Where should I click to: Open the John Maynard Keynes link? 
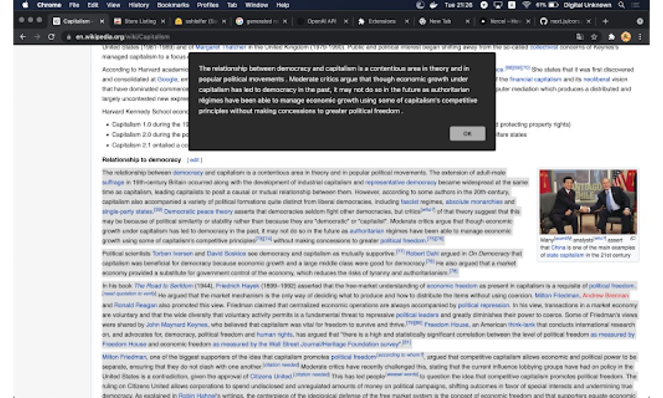[177, 325]
